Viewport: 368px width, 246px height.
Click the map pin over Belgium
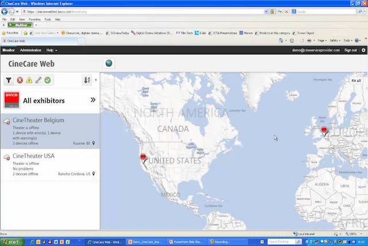pyautogui.click(x=324, y=131)
